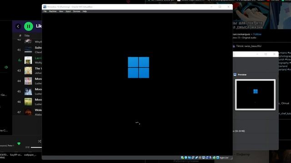This screenshot has width=291, height=163.
Task: Click the green mouse integration status icon
Action: coord(214,158)
